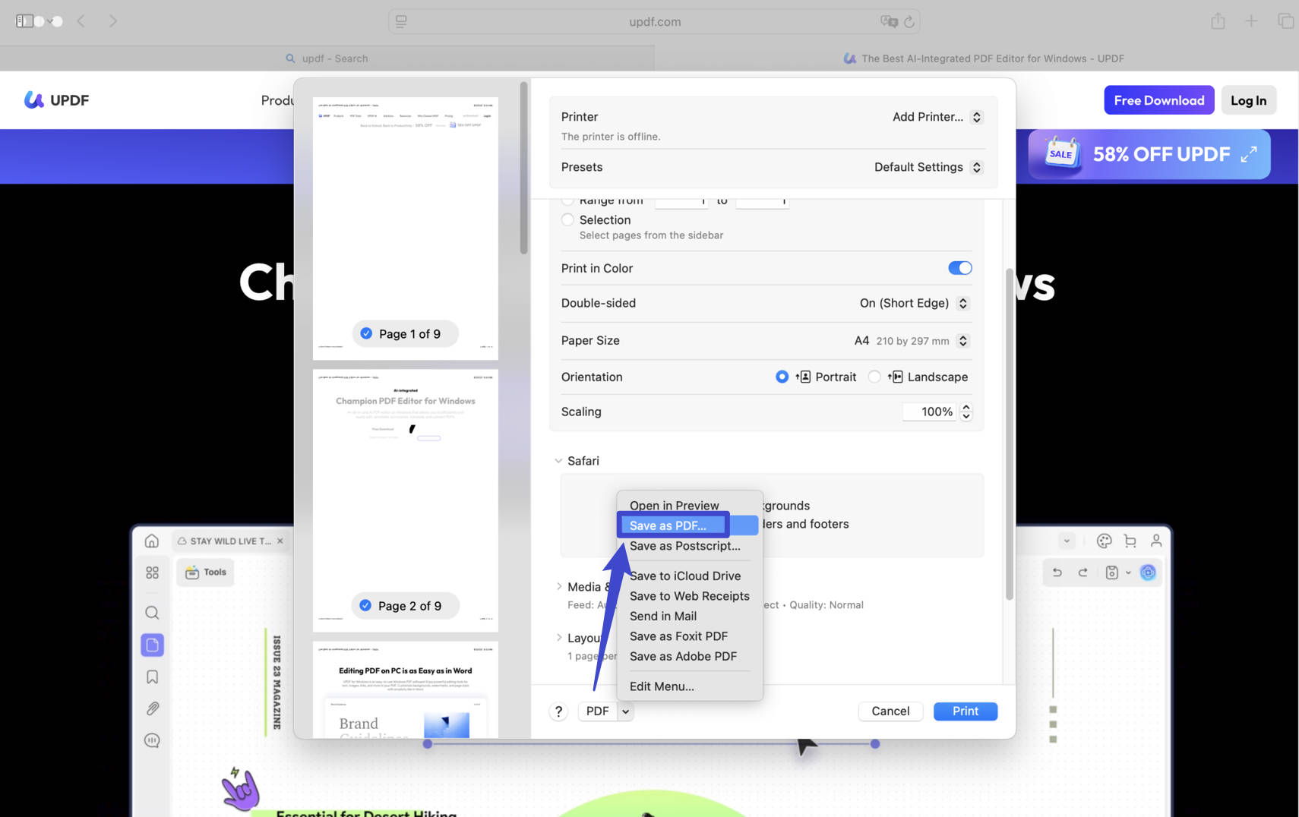Collapse the Safari section chevron
Screen dimensions: 1299x817
[x=558, y=461]
